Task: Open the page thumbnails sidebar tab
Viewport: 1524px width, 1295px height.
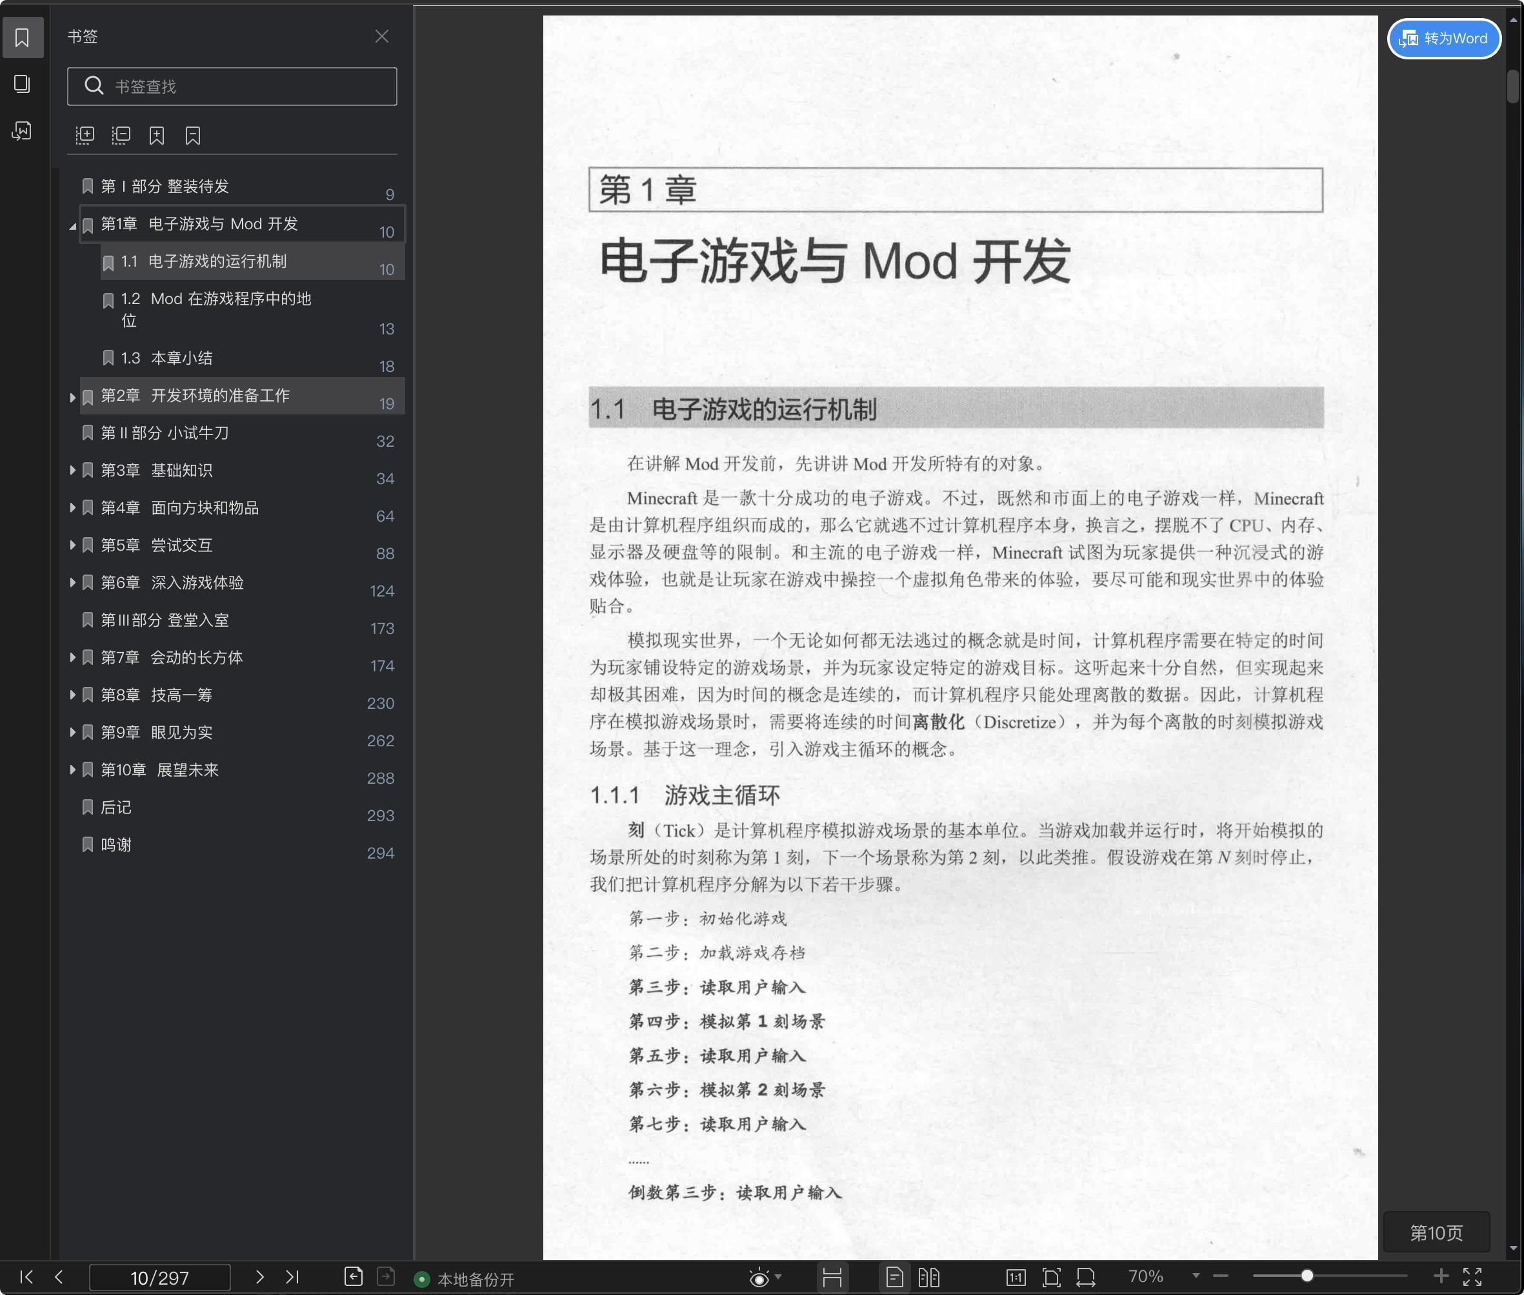Action: pos(22,85)
